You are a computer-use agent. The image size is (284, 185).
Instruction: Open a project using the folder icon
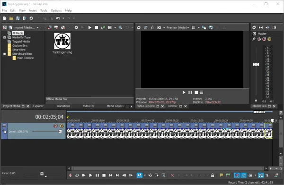[11, 18]
